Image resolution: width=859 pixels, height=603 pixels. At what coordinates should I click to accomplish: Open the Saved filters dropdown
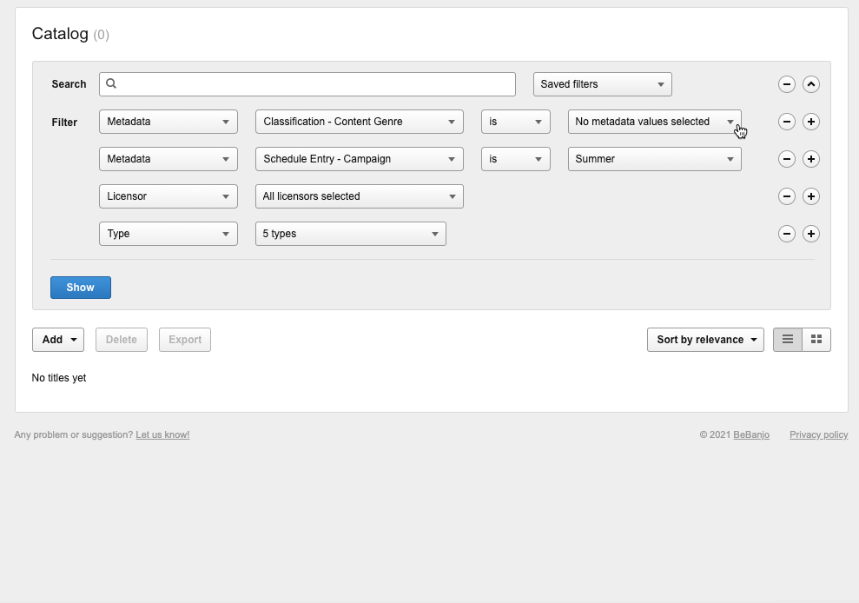click(x=602, y=84)
